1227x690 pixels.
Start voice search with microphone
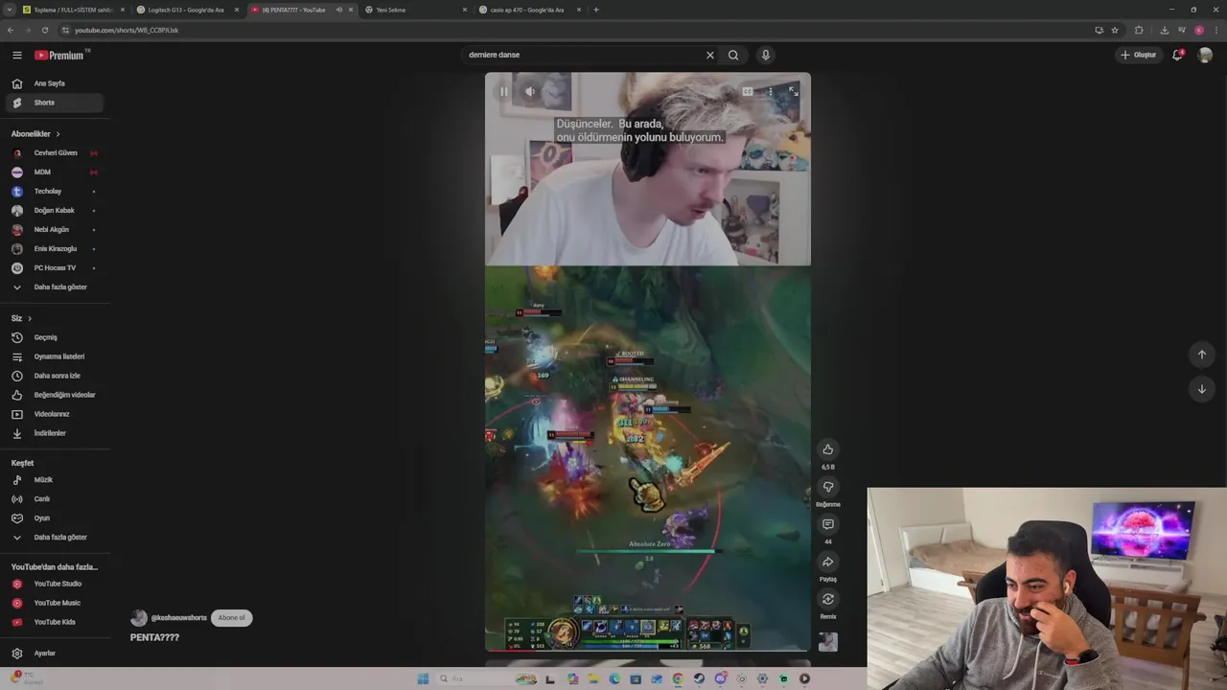(x=765, y=56)
